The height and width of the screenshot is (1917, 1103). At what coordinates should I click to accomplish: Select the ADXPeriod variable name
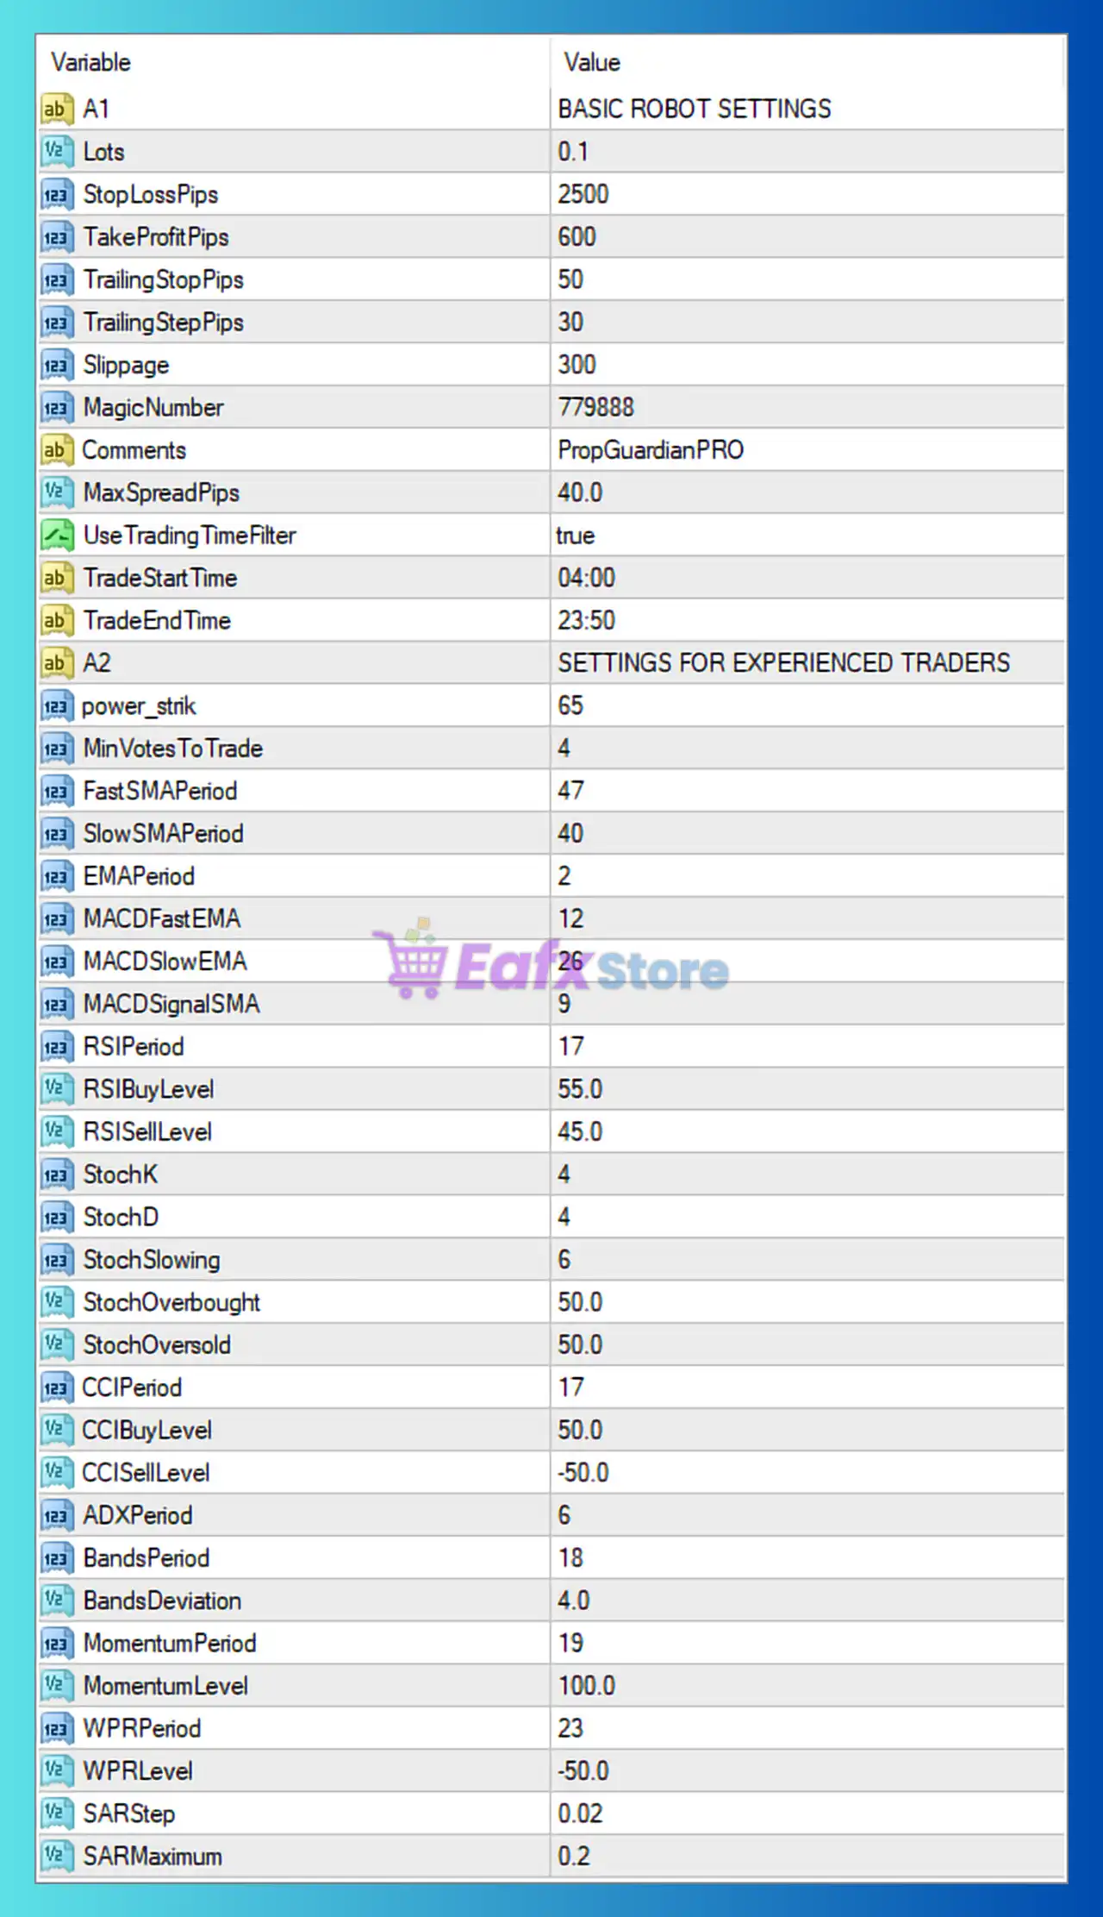(137, 1515)
